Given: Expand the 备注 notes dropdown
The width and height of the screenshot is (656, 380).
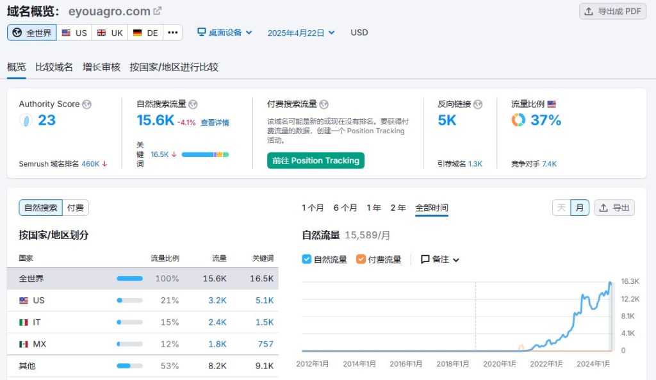Looking at the screenshot, I should (x=439, y=260).
